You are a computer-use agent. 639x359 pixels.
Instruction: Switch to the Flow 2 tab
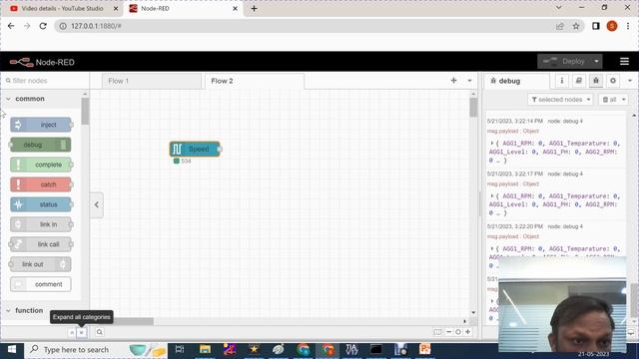(x=255, y=81)
